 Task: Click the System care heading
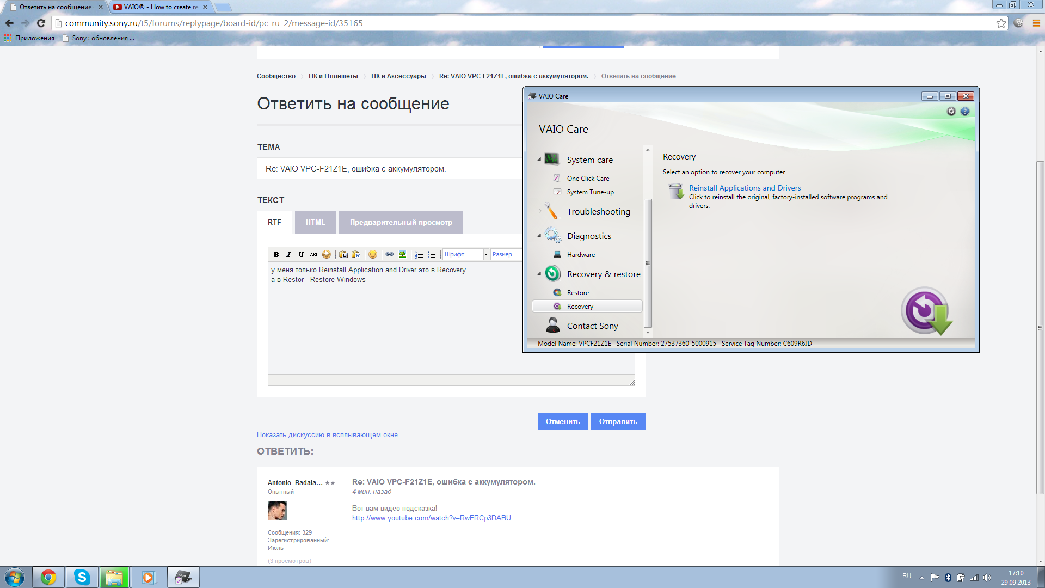[589, 160]
